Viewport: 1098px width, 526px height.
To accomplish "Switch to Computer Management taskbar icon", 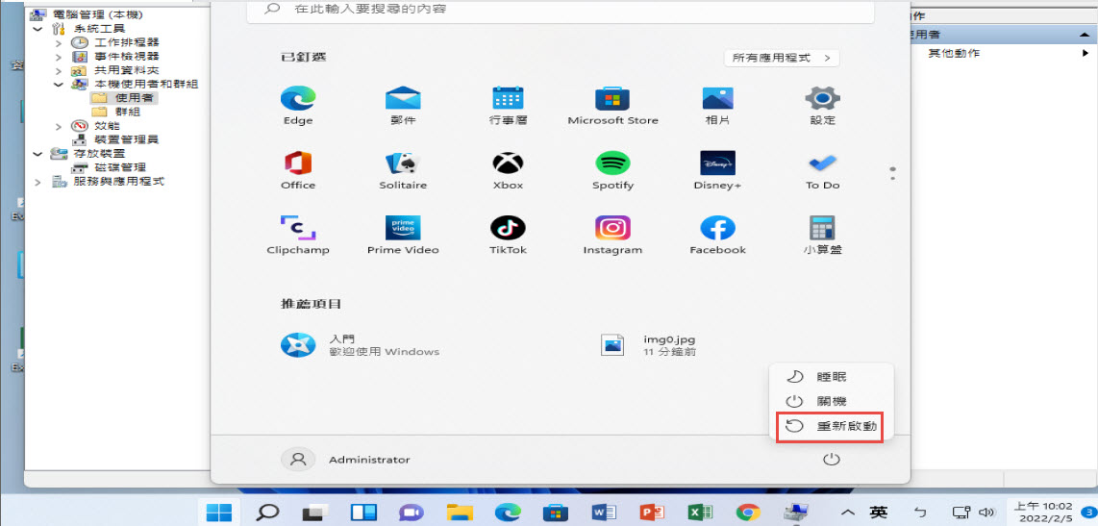I will click(x=795, y=513).
